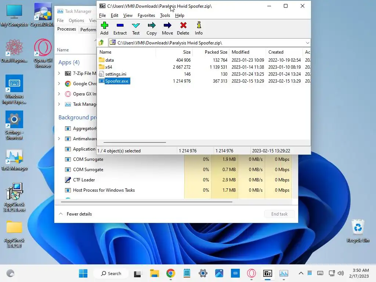The height and width of the screenshot is (282, 376).
Task: Go up one folder level in 7-Zip
Action: pyautogui.click(x=101, y=43)
